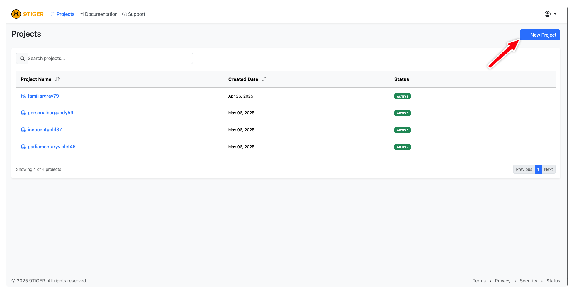Click the database icon beside parliamentaryviolet46
The height and width of the screenshot is (293, 574).
(23, 147)
